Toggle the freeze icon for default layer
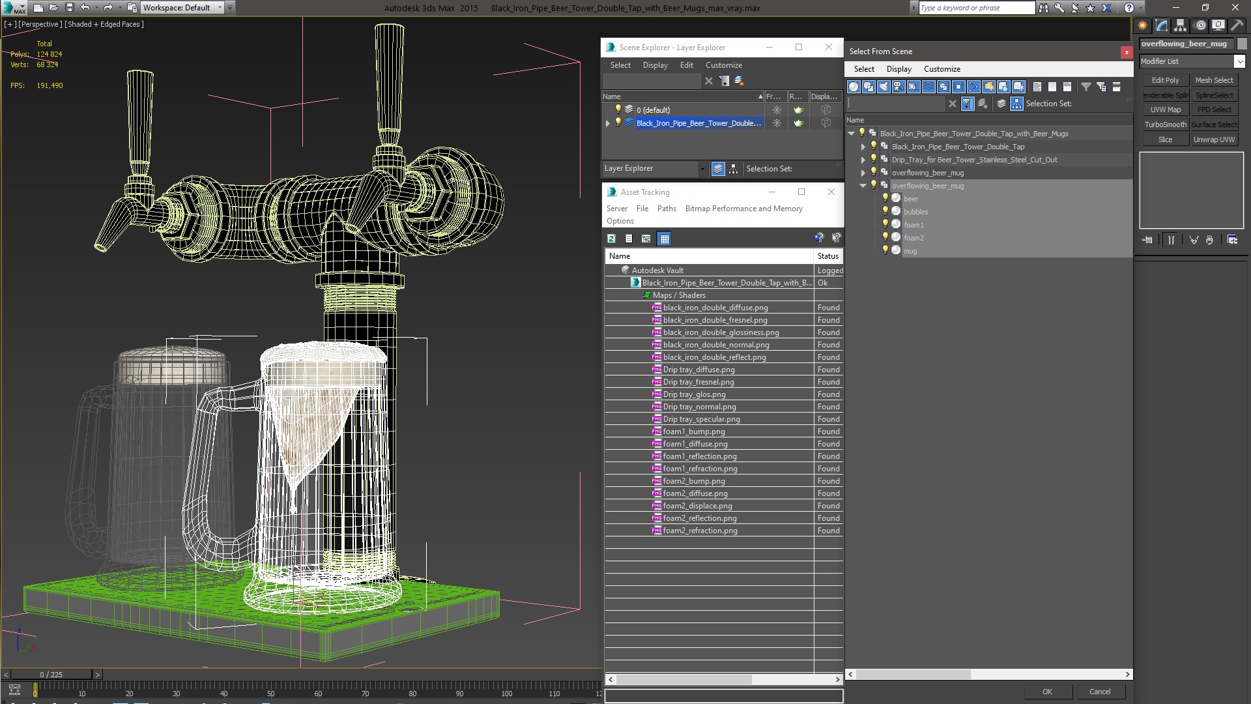The image size is (1251, 704). (777, 109)
